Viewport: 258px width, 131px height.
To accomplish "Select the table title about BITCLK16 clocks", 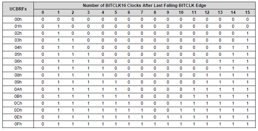I will point(144,6).
